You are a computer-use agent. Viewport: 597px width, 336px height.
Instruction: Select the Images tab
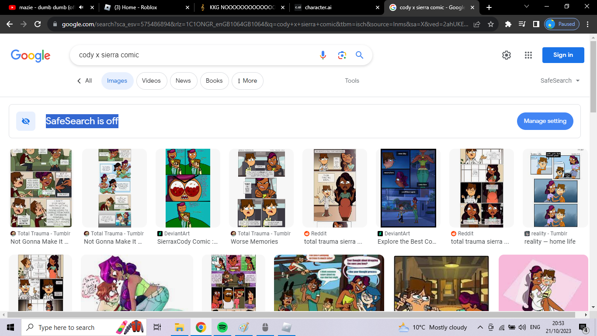coord(117,81)
